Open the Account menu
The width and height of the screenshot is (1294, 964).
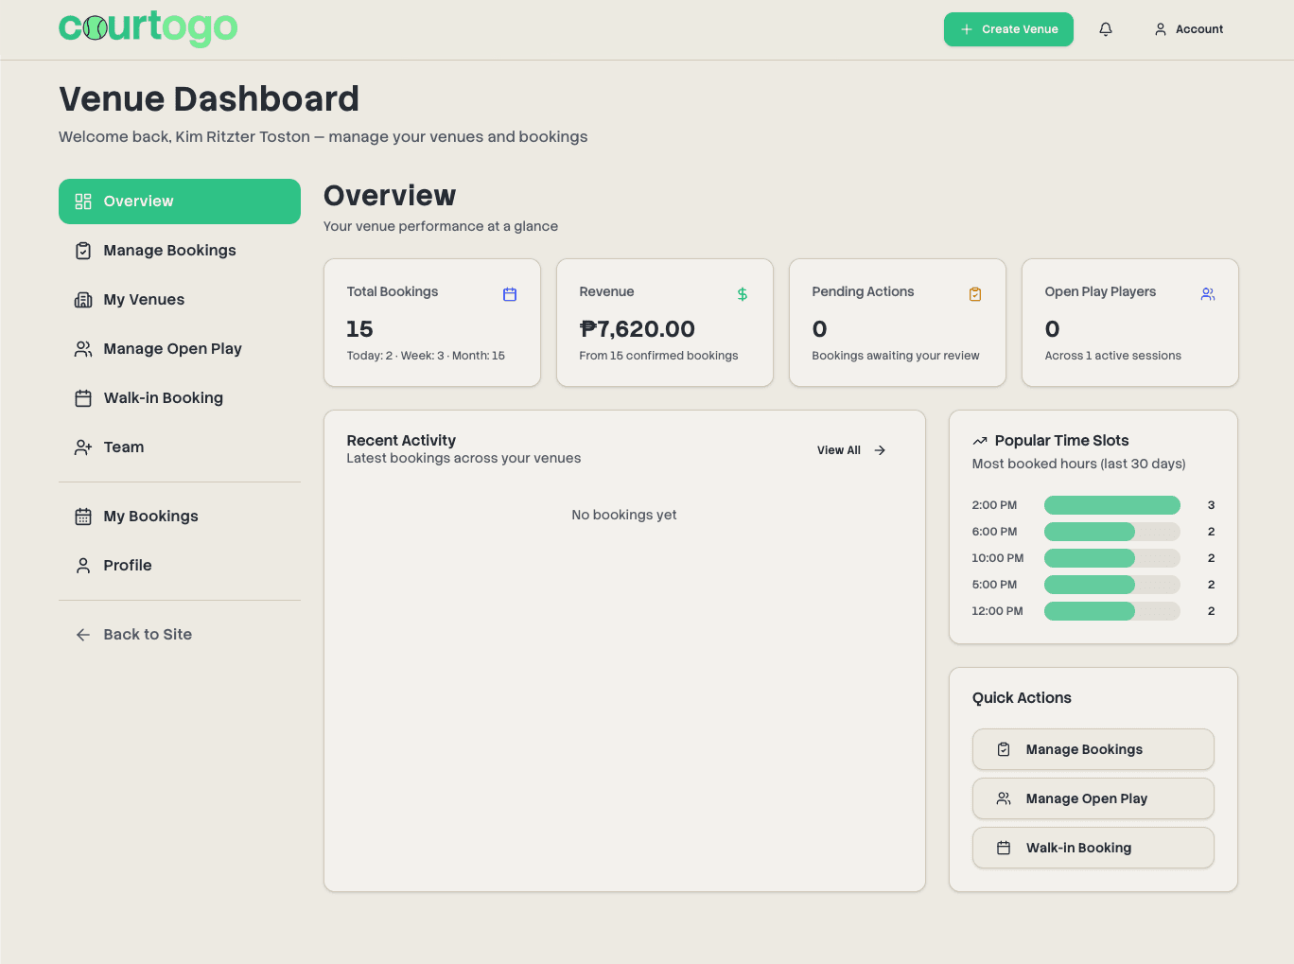pos(1188,29)
